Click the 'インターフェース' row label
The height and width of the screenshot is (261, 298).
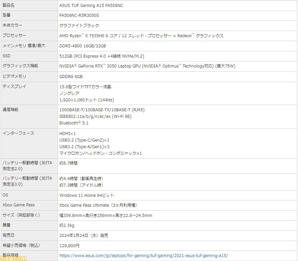coord(18,133)
